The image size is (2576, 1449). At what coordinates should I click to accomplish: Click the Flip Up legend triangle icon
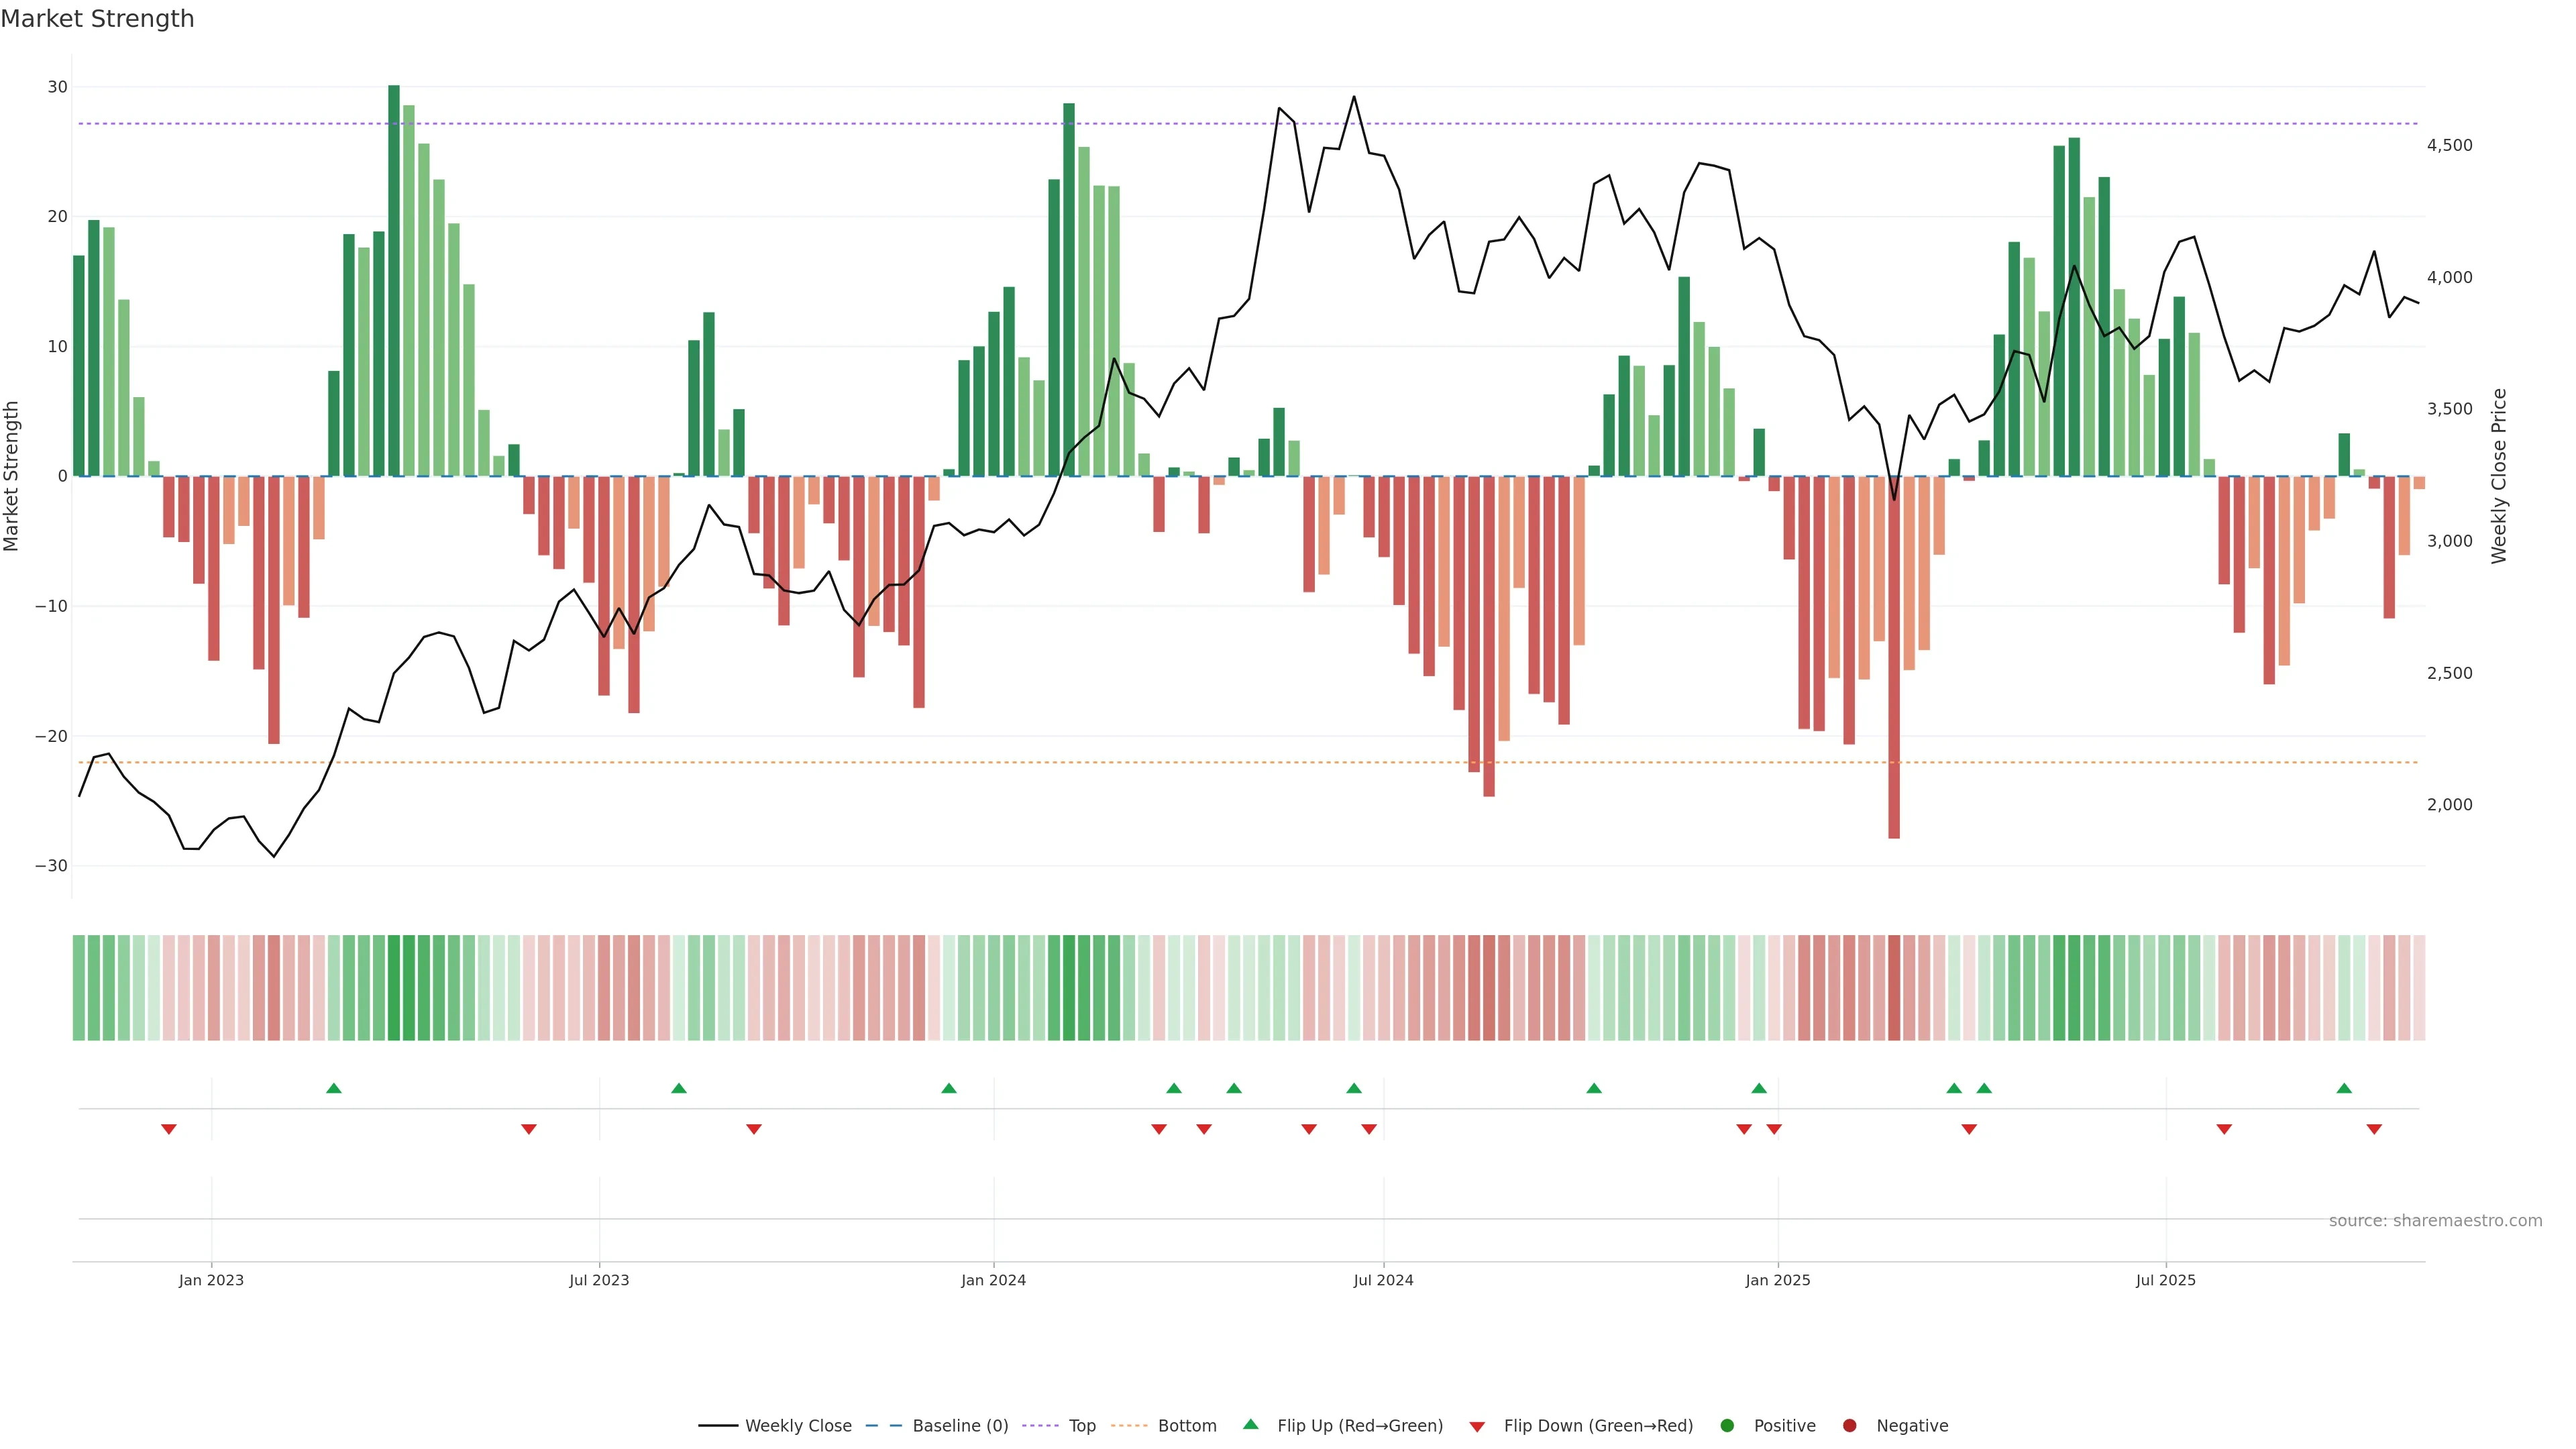pyautogui.click(x=1250, y=1424)
